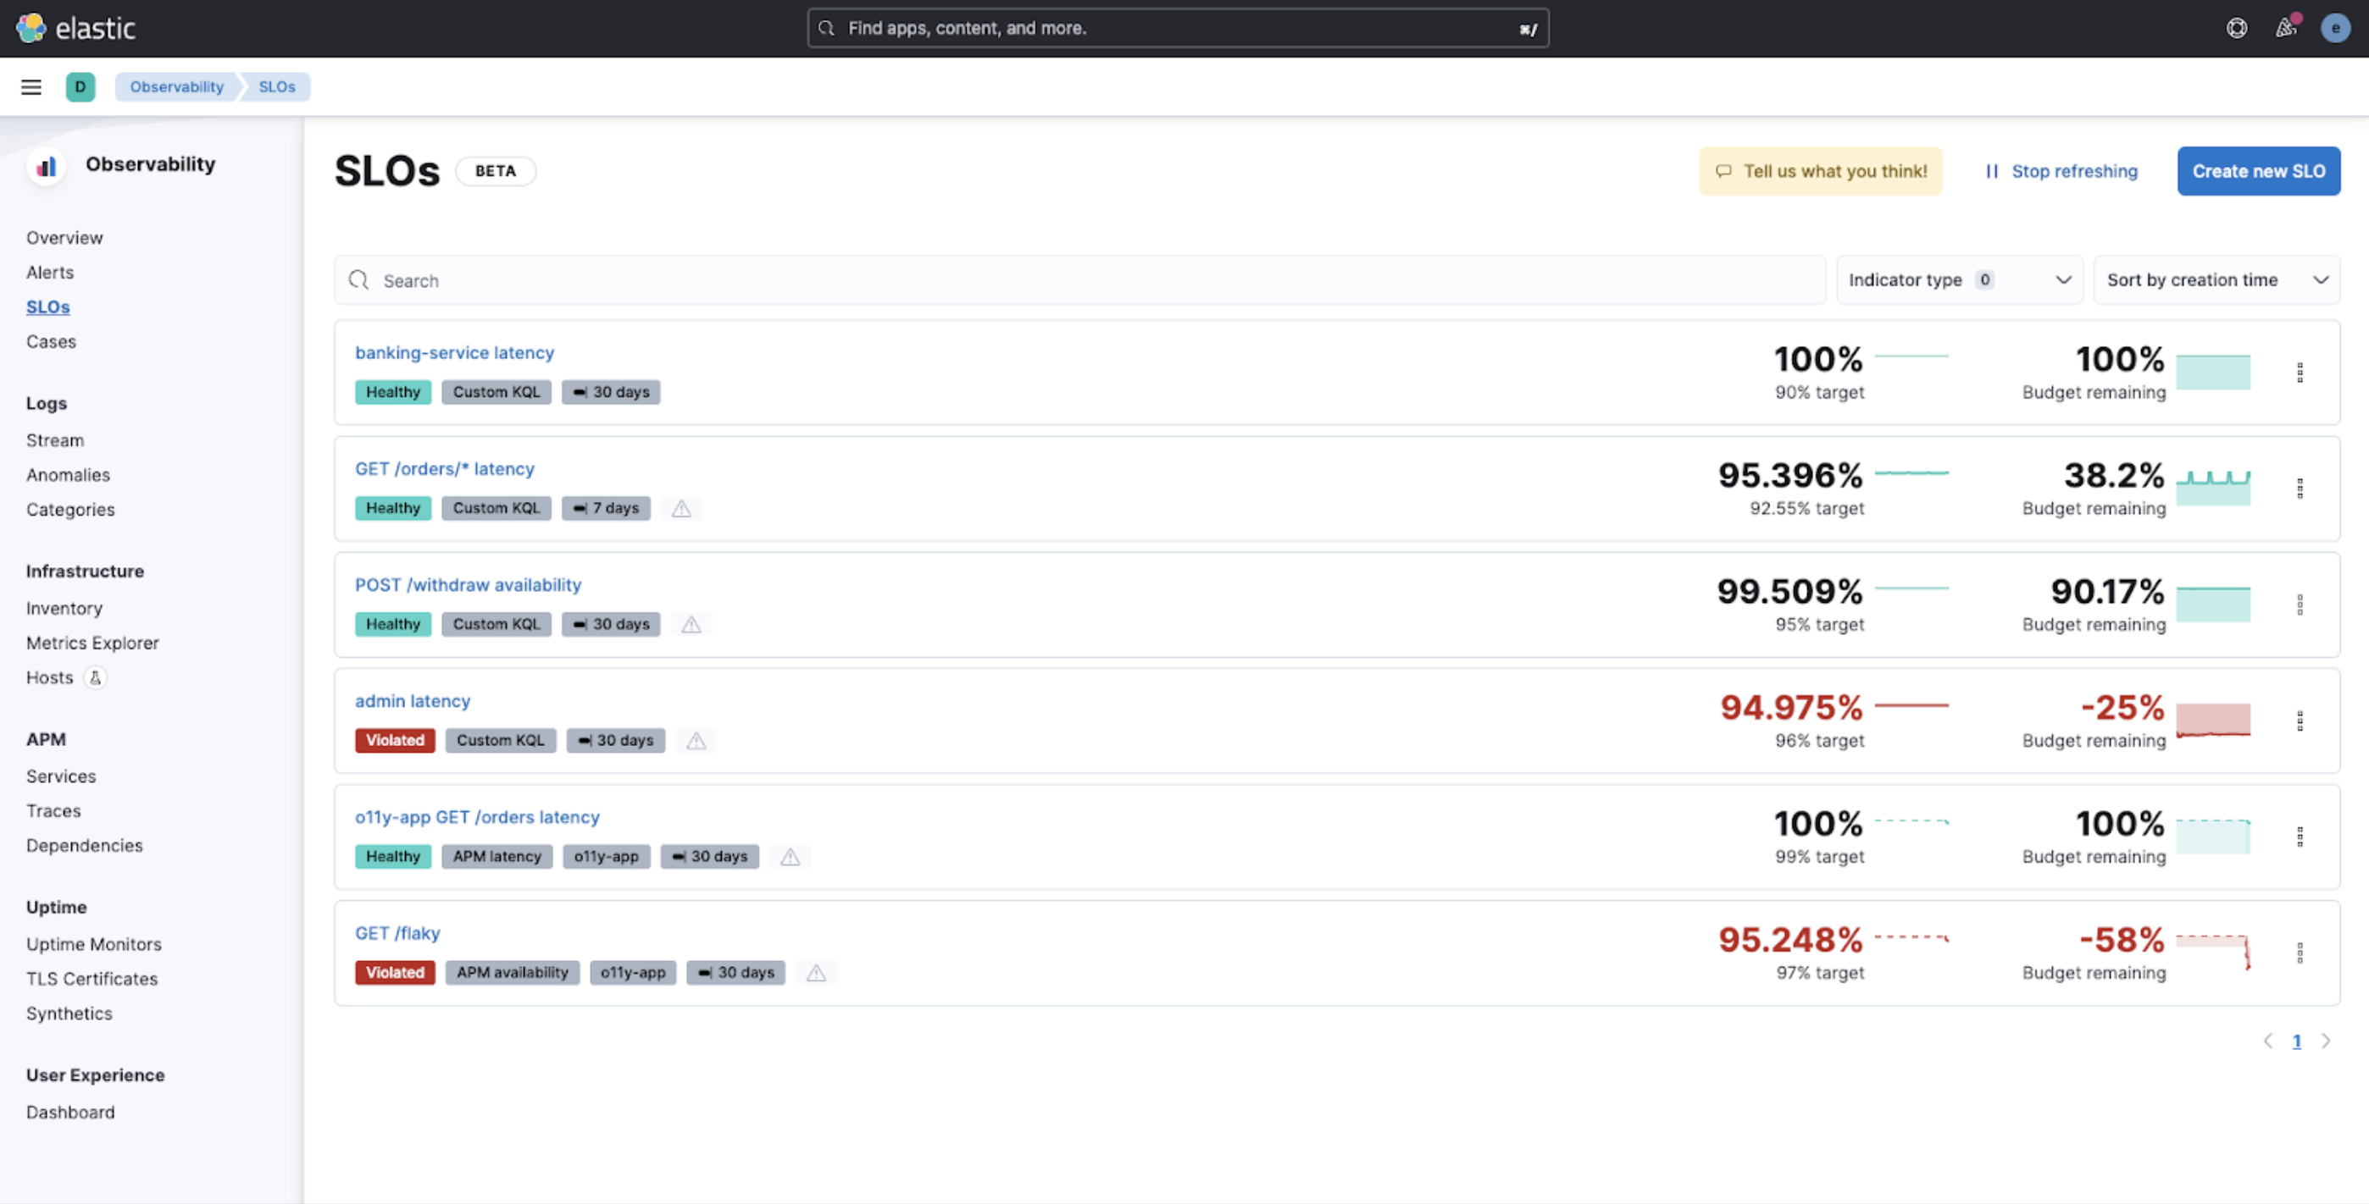Stop refreshing the SLO list
The image size is (2369, 1204).
2060,171
